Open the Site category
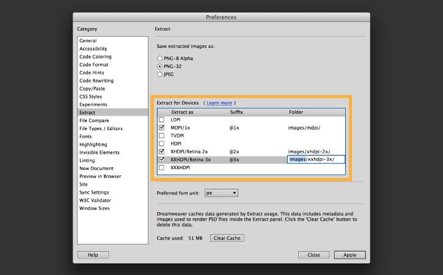Image resolution: width=443 pixels, height=275 pixels. (x=112, y=185)
